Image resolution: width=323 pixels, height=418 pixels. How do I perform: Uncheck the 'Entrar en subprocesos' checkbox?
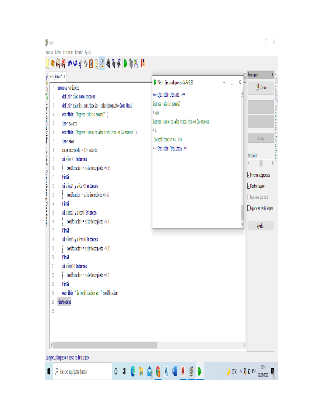click(249, 175)
